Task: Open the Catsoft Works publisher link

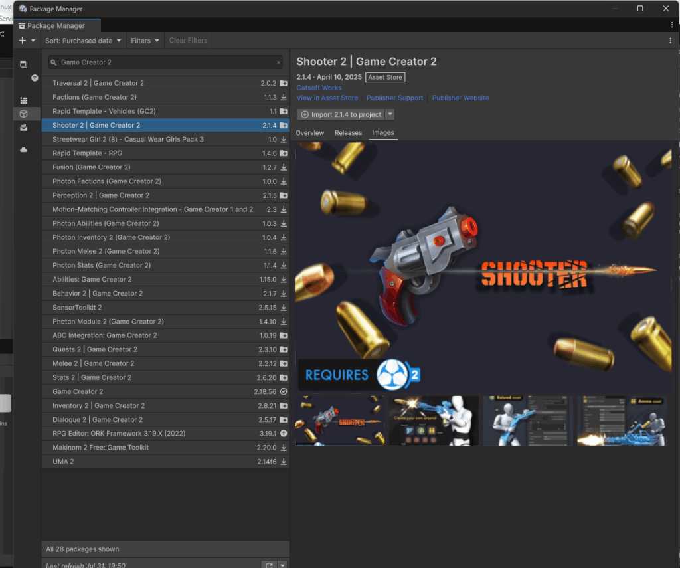Action: pyautogui.click(x=319, y=88)
